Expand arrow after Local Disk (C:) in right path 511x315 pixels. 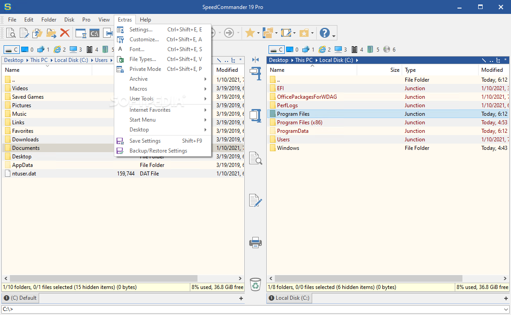tap(357, 60)
